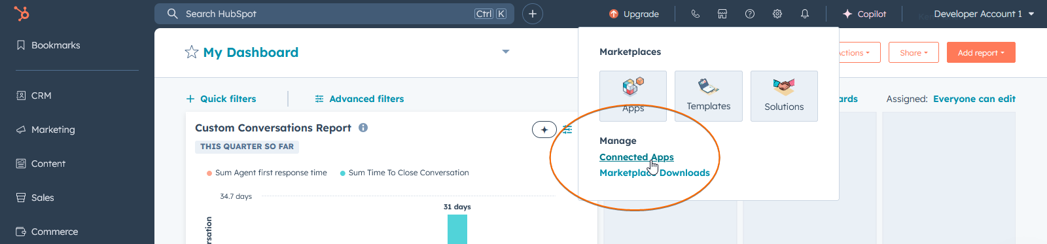Click the marketplace storefront icon
The height and width of the screenshot is (244, 1047).
click(x=722, y=14)
